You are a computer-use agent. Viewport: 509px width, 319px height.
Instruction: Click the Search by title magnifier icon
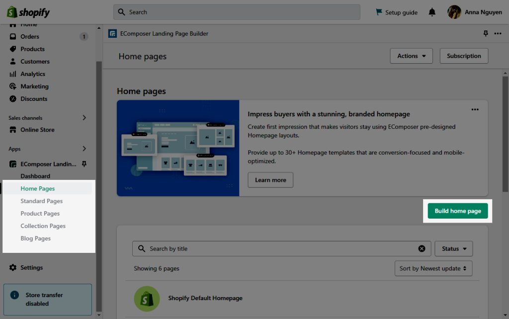[142, 248]
